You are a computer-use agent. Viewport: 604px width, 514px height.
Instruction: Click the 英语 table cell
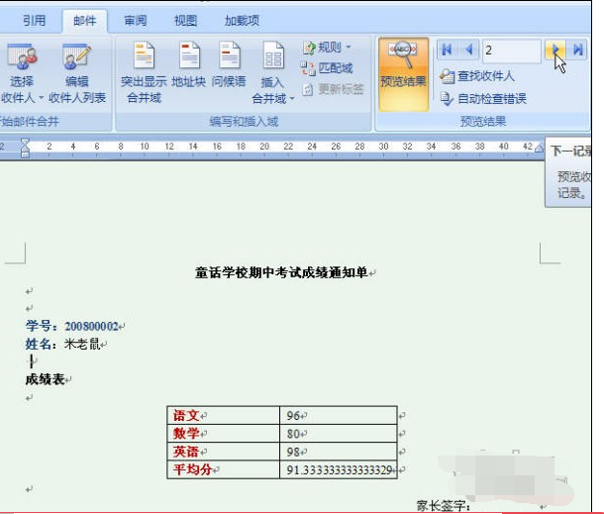pos(224,452)
